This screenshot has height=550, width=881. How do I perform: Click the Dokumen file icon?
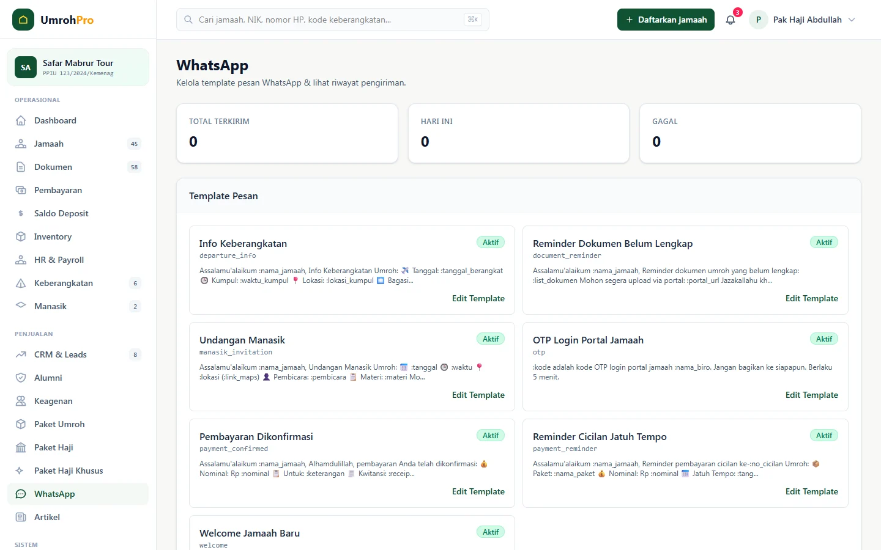pos(21,167)
